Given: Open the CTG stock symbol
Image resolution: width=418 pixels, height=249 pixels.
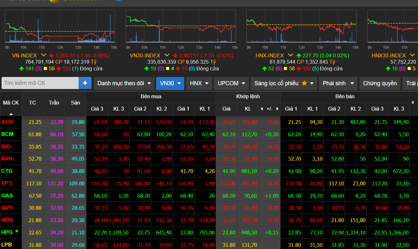Looking at the screenshot, I should click(7, 171).
